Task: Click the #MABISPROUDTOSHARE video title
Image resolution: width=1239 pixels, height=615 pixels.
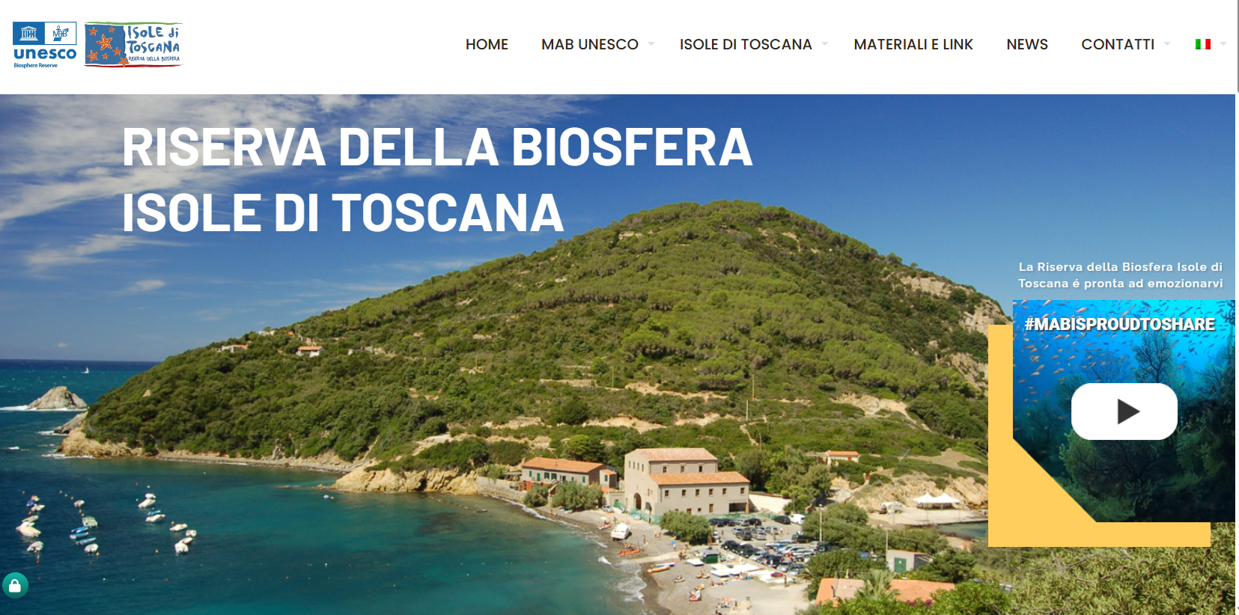Action: tap(1120, 324)
